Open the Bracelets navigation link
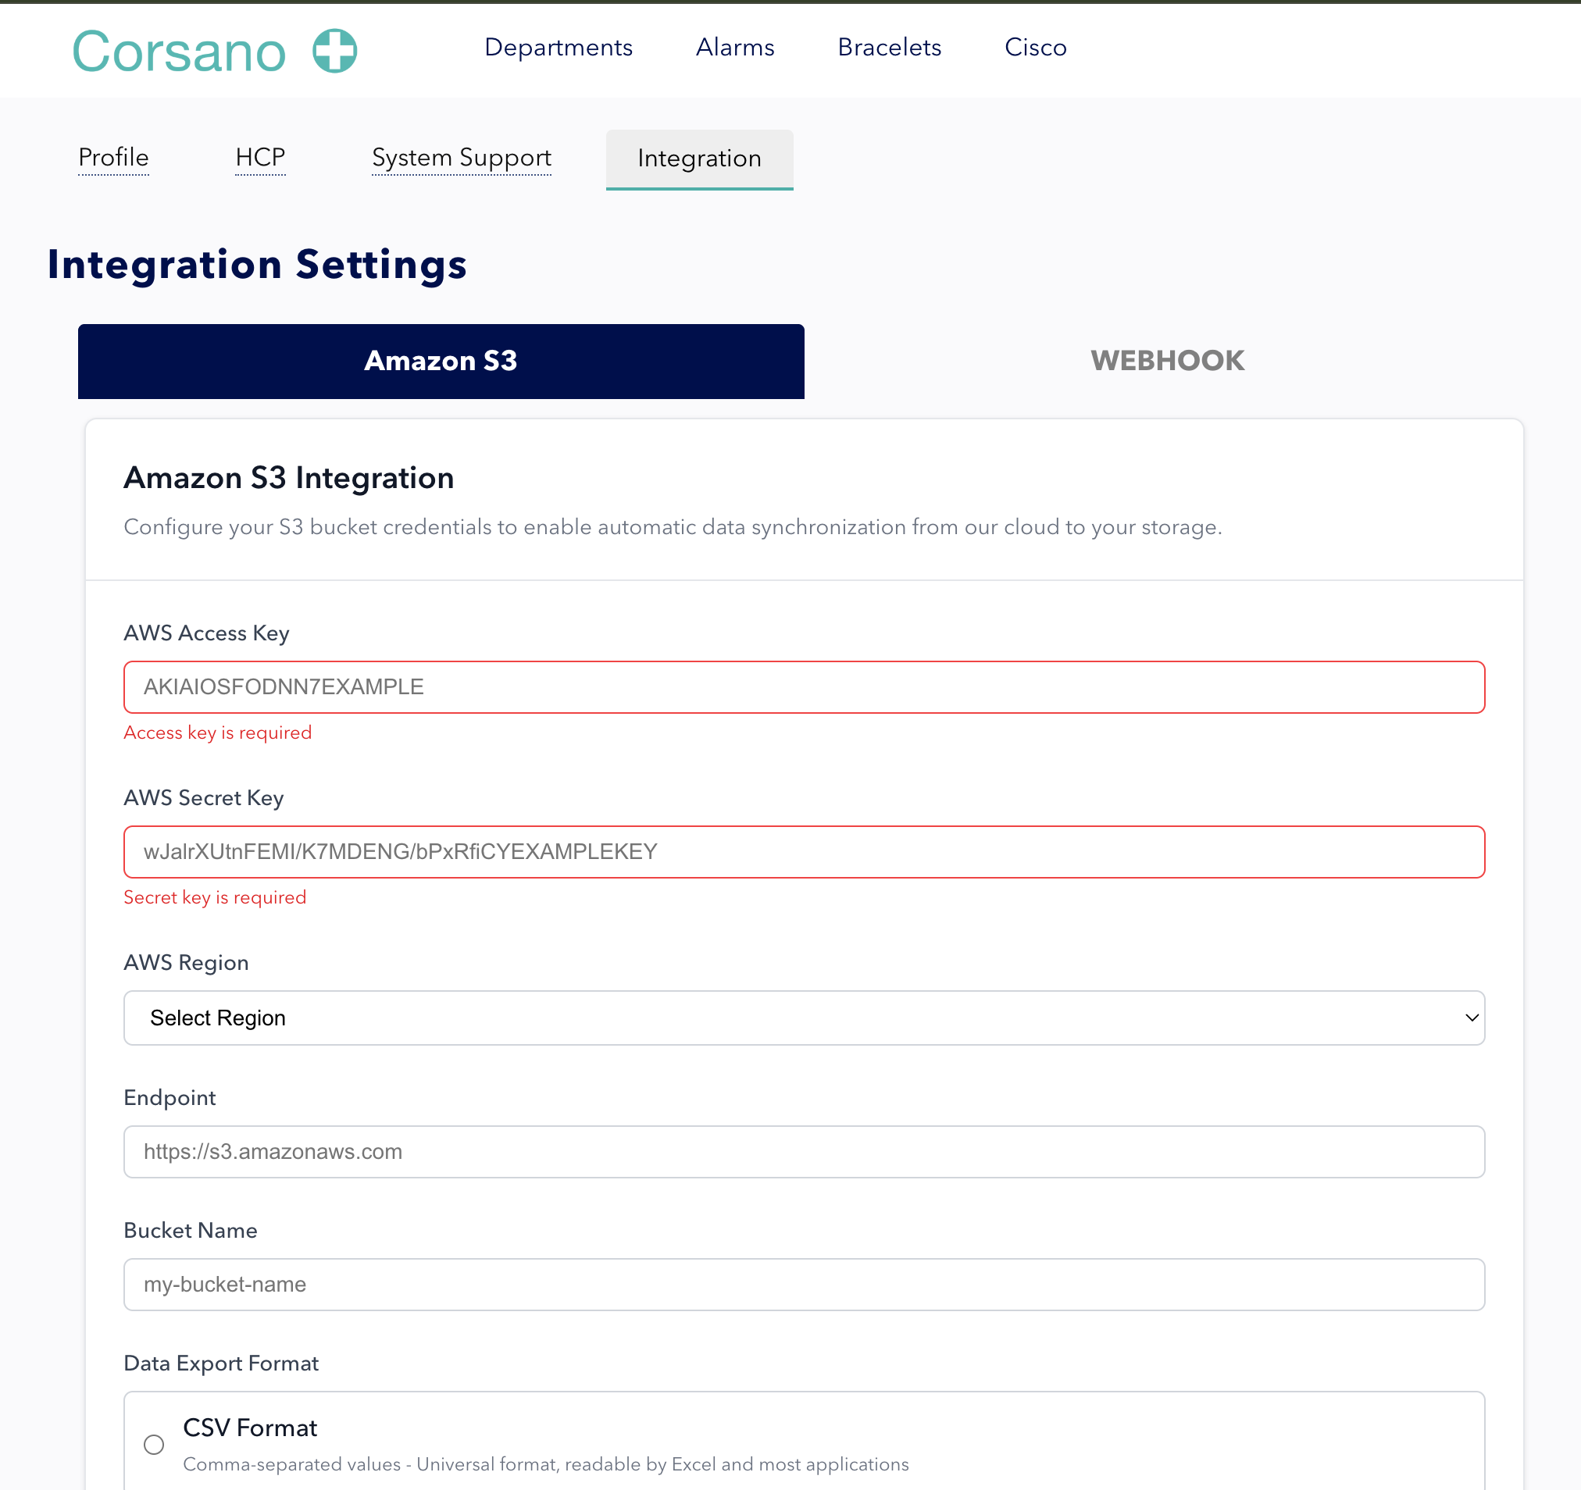The height and width of the screenshot is (1490, 1581). click(x=889, y=48)
